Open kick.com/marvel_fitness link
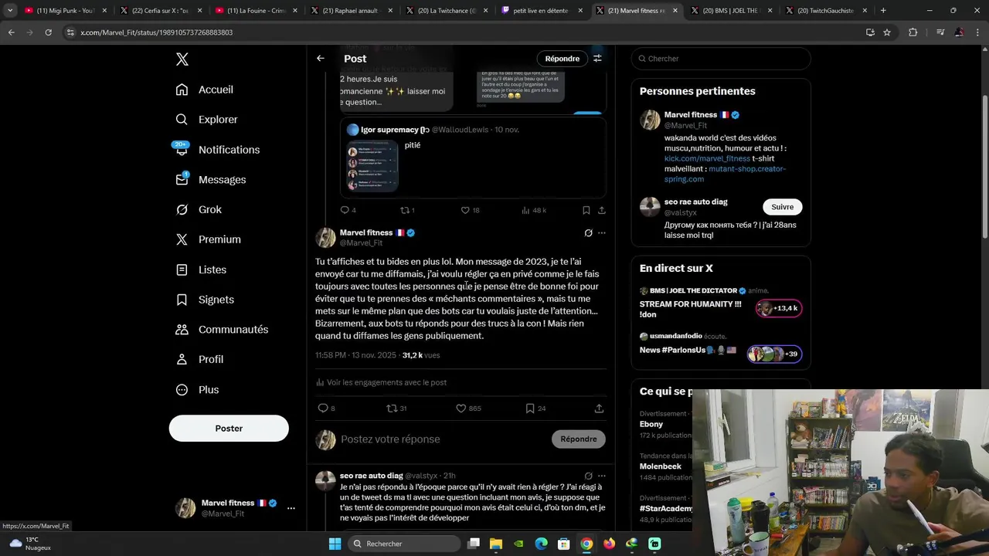The width and height of the screenshot is (989, 556). click(x=707, y=158)
